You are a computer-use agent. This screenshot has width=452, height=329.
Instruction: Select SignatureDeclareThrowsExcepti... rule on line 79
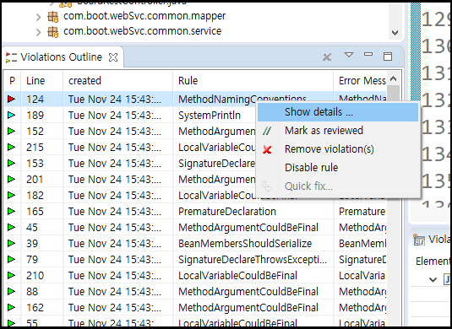(253, 260)
